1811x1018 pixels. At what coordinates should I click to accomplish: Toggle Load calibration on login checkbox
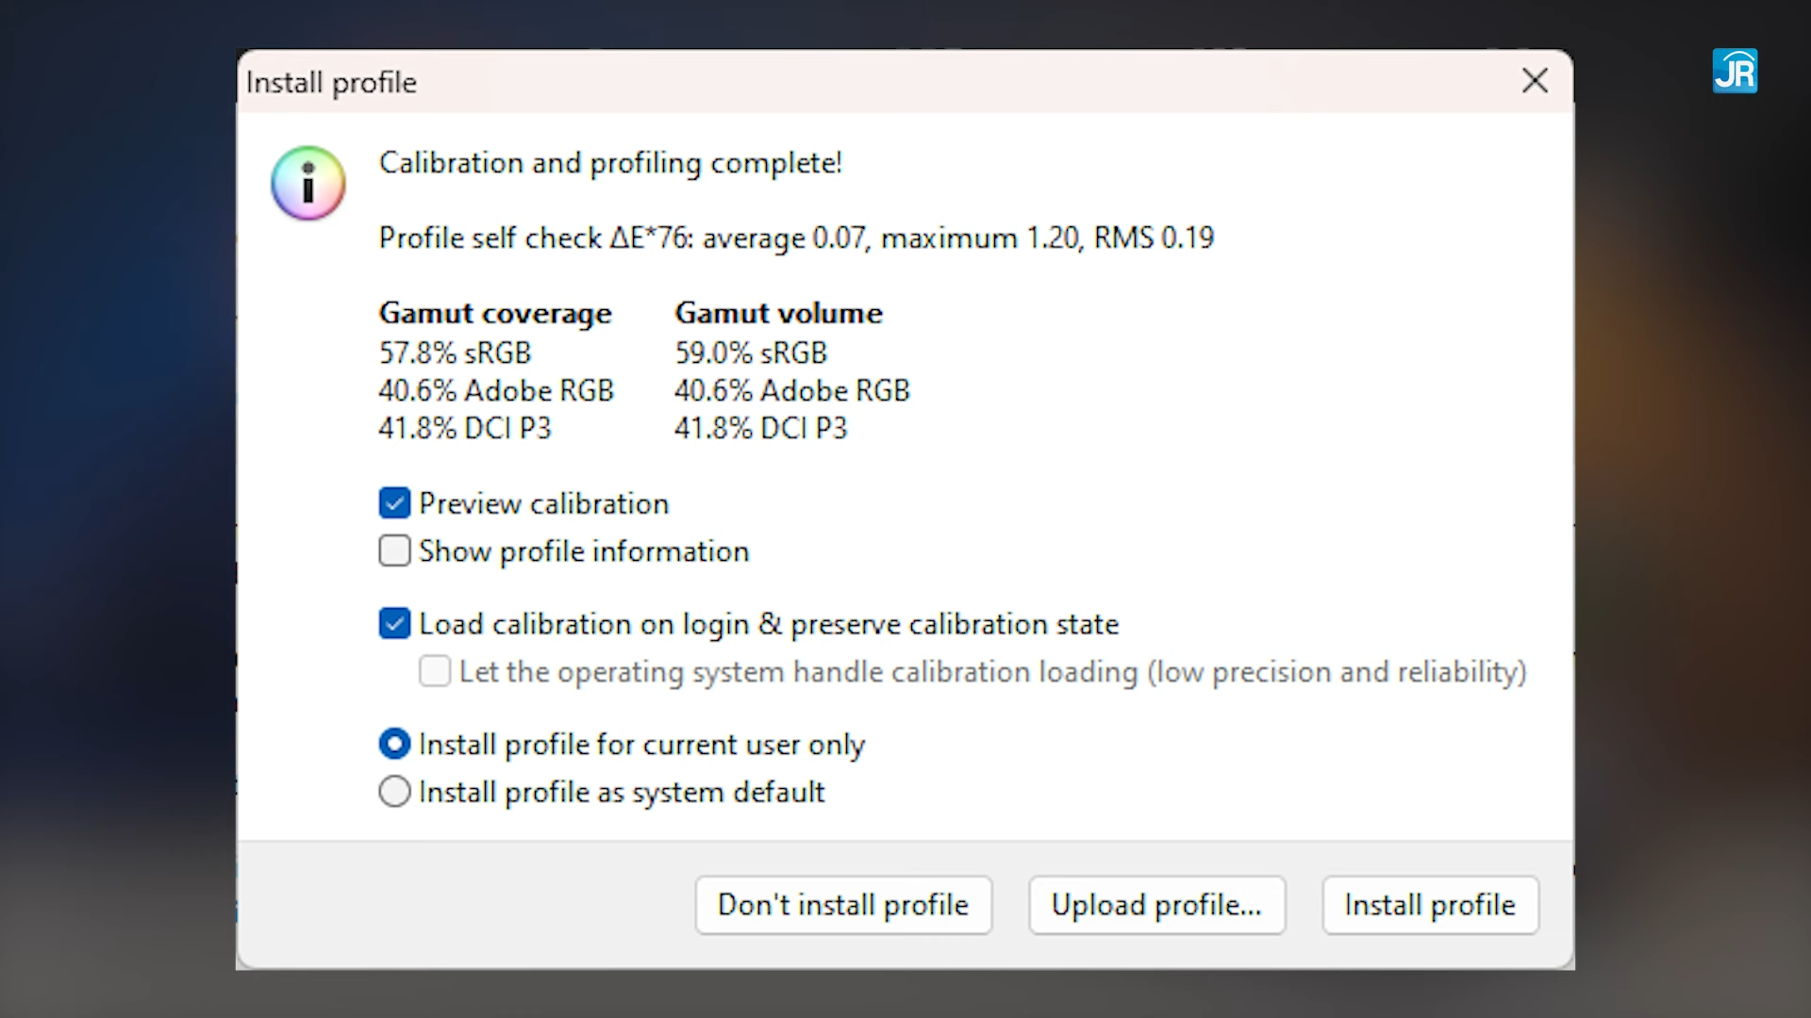(394, 623)
